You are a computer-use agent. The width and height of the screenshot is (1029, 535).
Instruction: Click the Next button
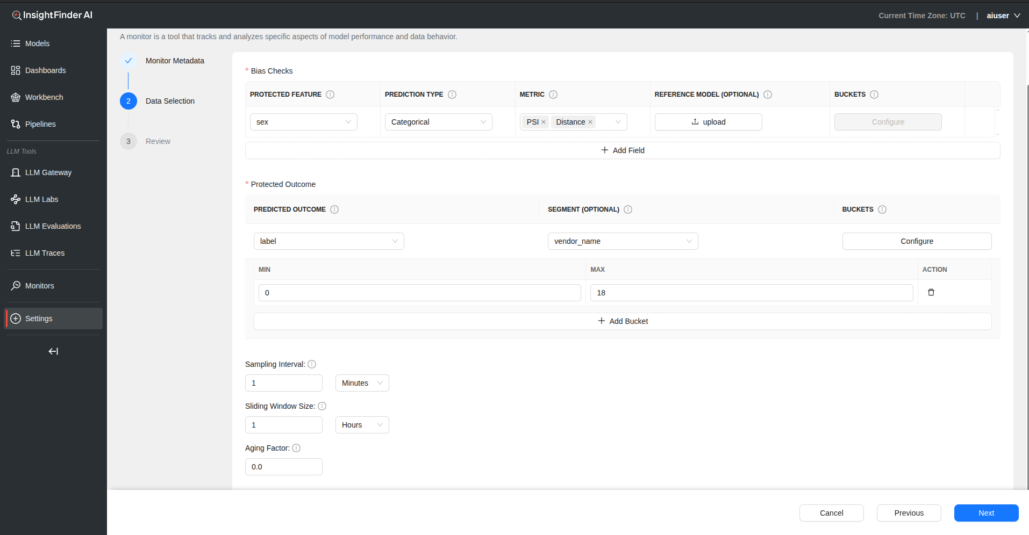[986, 513]
